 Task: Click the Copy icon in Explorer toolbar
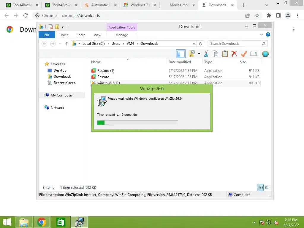tap(216, 54)
